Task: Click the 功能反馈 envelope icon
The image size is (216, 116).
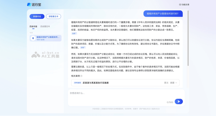Action: [180, 5]
